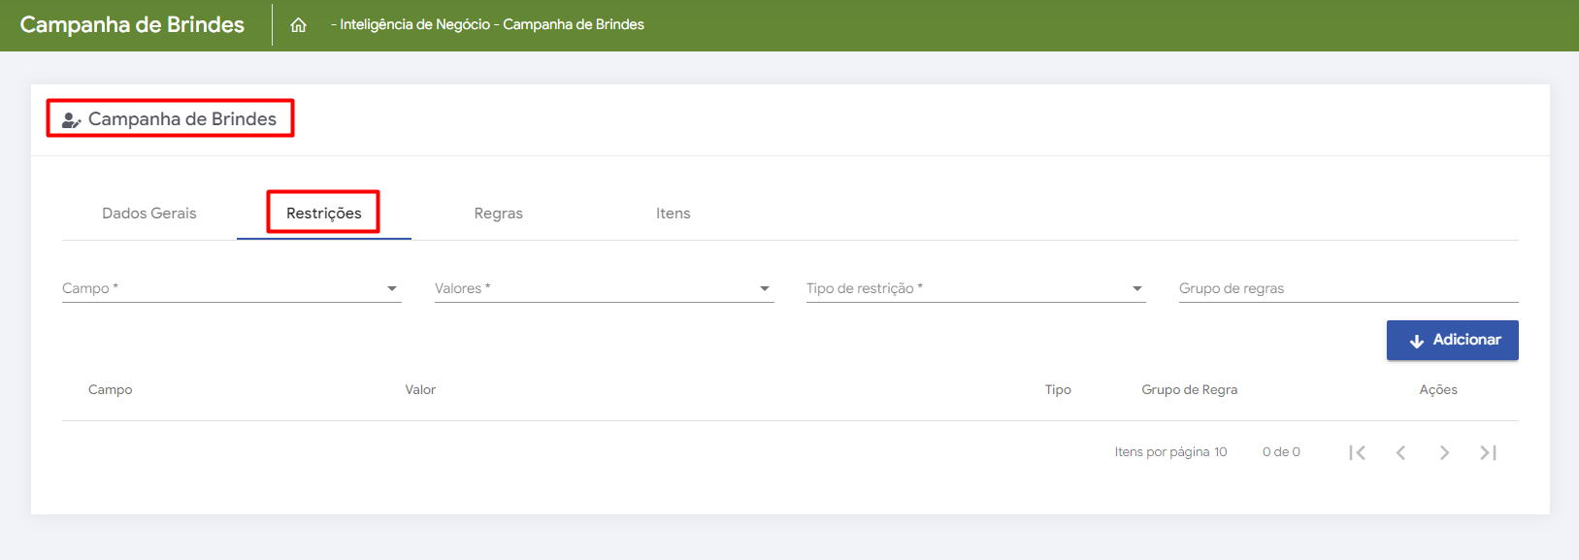Click the user edit icon beside Campanha de Brindes
1579x560 pixels.
pyautogui.click(x=71, y=120)
